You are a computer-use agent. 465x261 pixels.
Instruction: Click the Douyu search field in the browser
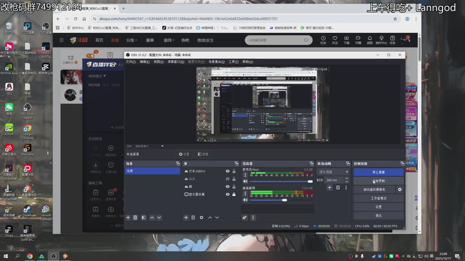pos(278,40)
